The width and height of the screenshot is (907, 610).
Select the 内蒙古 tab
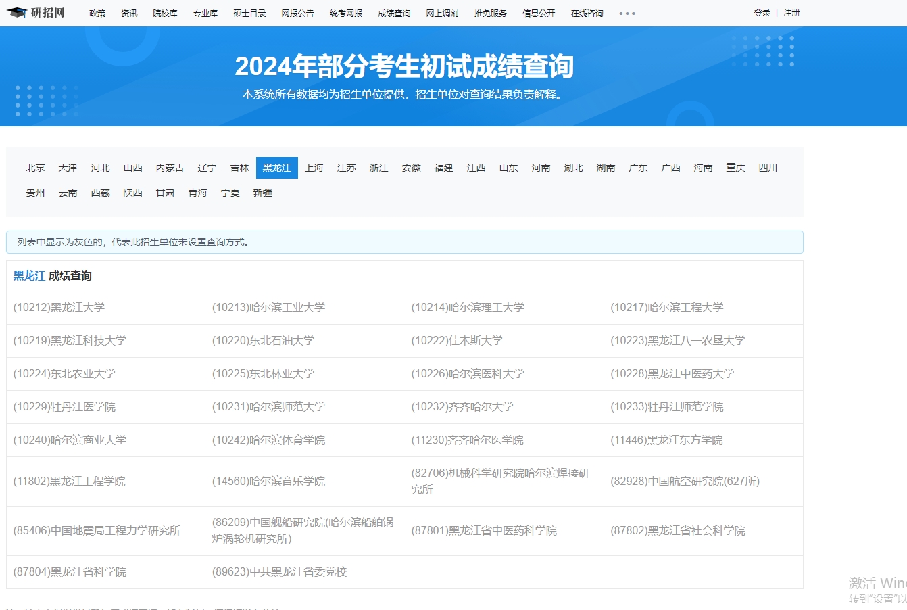tap(170, 168)
